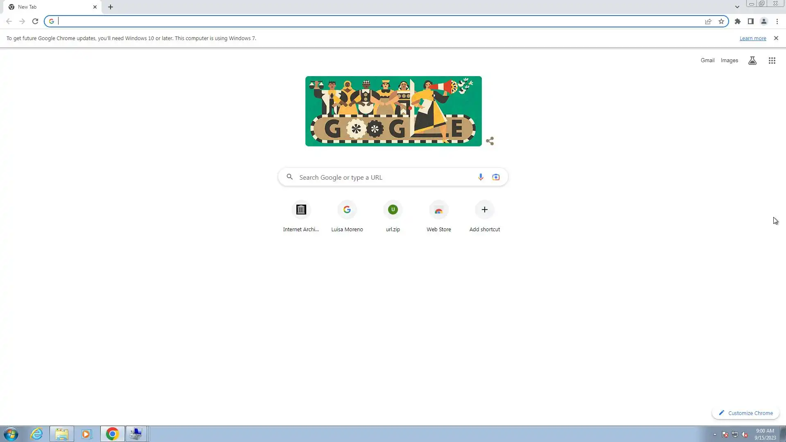Screen dimensions: 786x442
Task: Open the Extensions puzzle icon
Action: point(738,21)
